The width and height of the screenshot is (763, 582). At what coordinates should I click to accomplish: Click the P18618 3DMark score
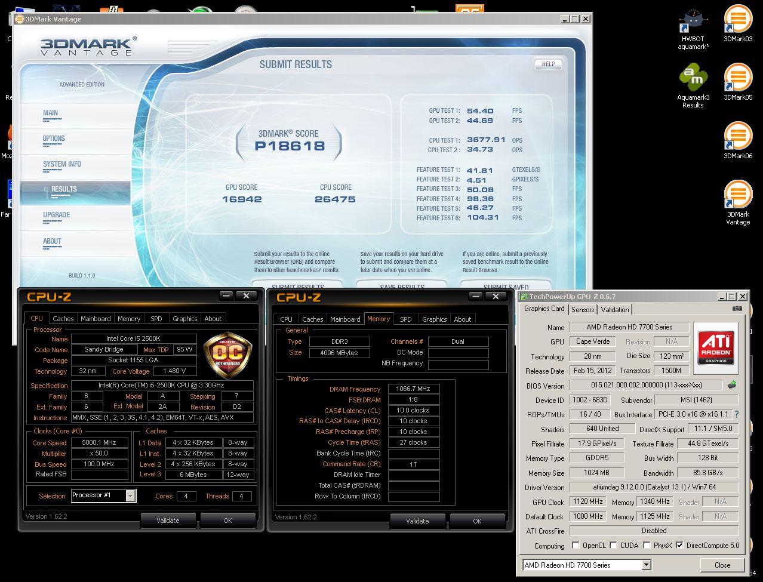point(290,146)
